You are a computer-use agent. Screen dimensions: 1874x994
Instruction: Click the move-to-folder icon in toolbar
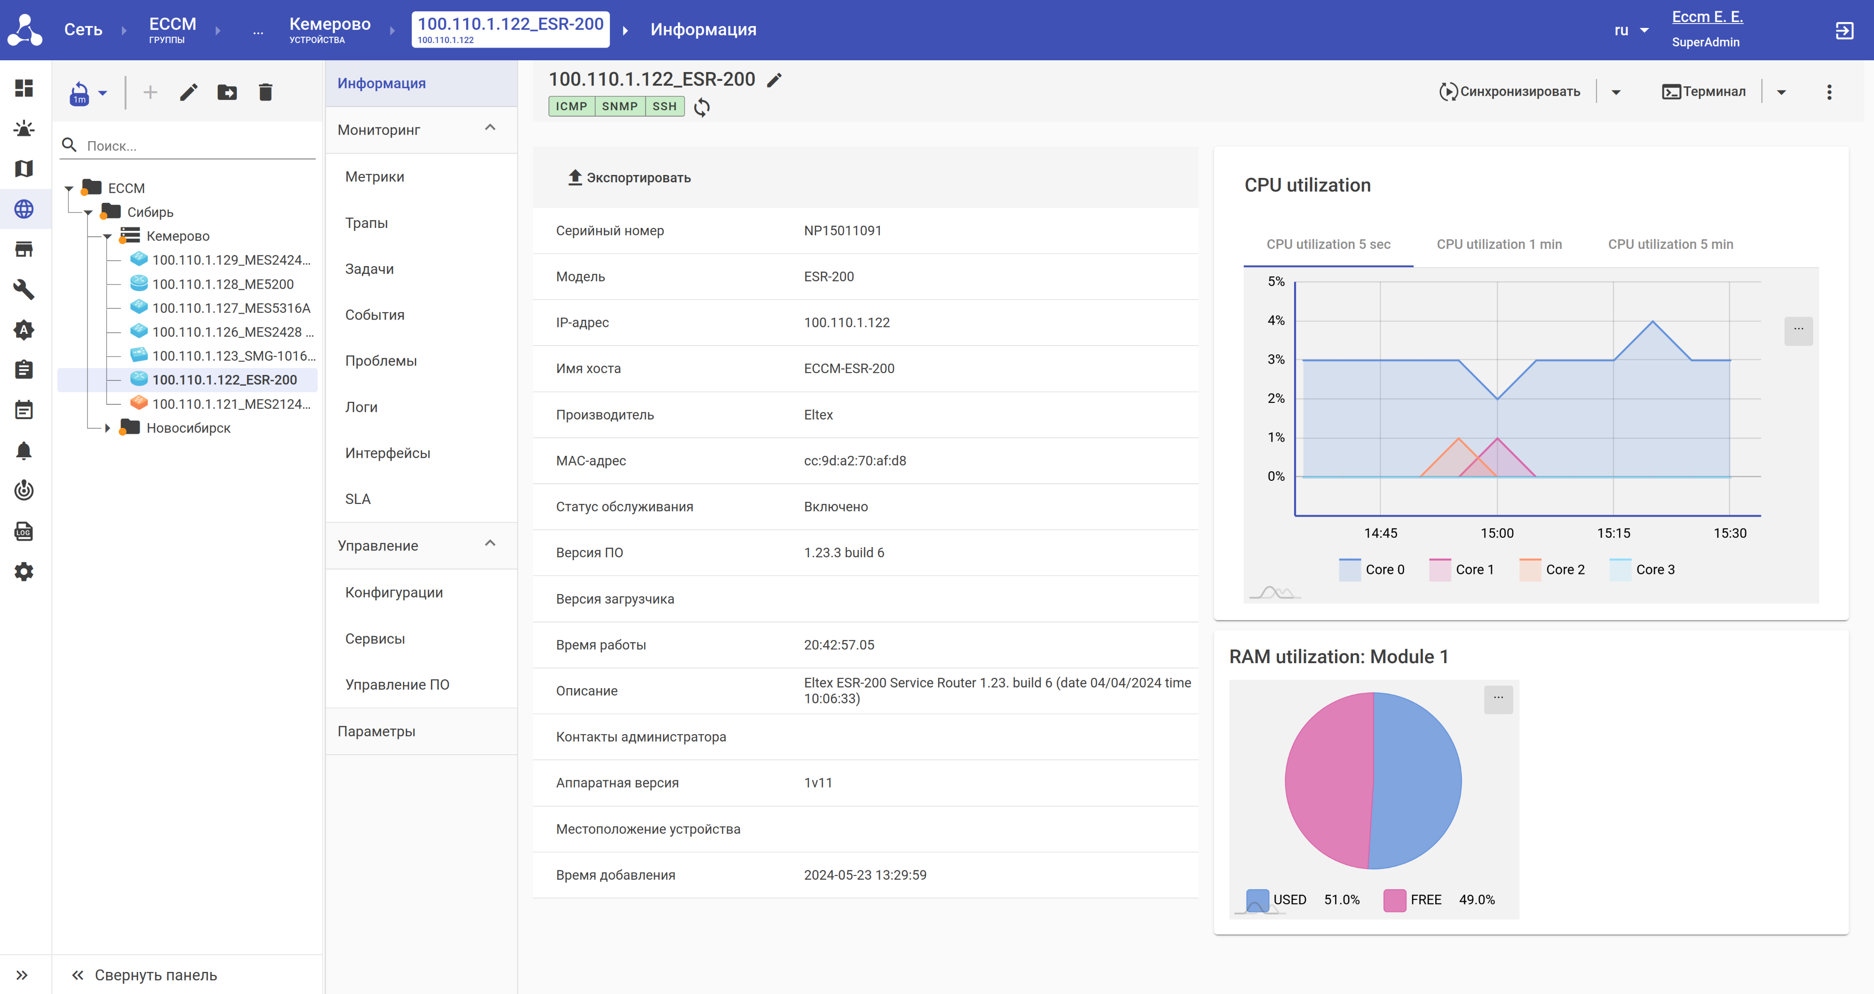point(227,93)
